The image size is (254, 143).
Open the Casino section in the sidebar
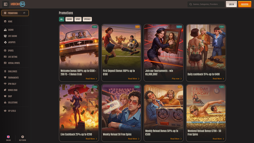10,30
